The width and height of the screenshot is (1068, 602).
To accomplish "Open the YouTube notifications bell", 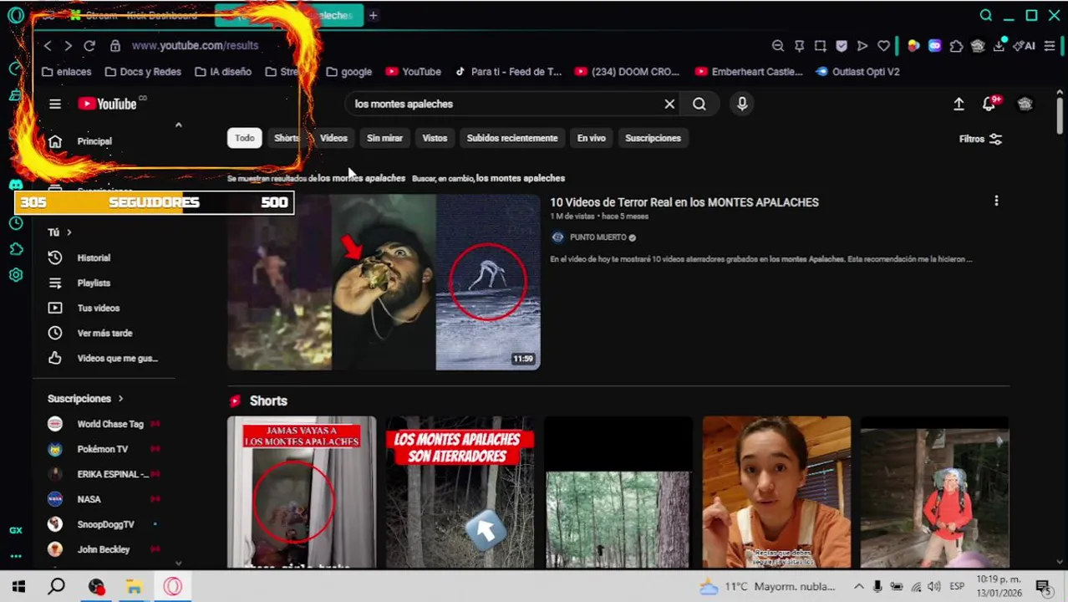I will (x=989, y=104).
